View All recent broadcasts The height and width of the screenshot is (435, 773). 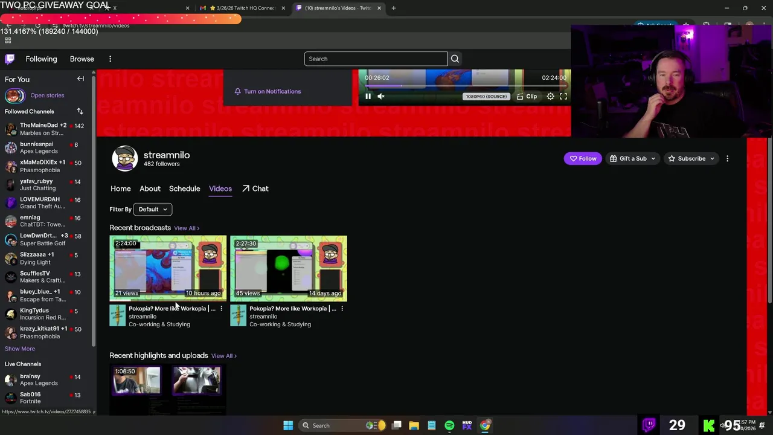pos(187,228)
